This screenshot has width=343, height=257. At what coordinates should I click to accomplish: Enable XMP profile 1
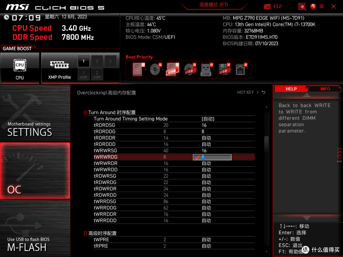pyautogui.click(x=84, y=61)
